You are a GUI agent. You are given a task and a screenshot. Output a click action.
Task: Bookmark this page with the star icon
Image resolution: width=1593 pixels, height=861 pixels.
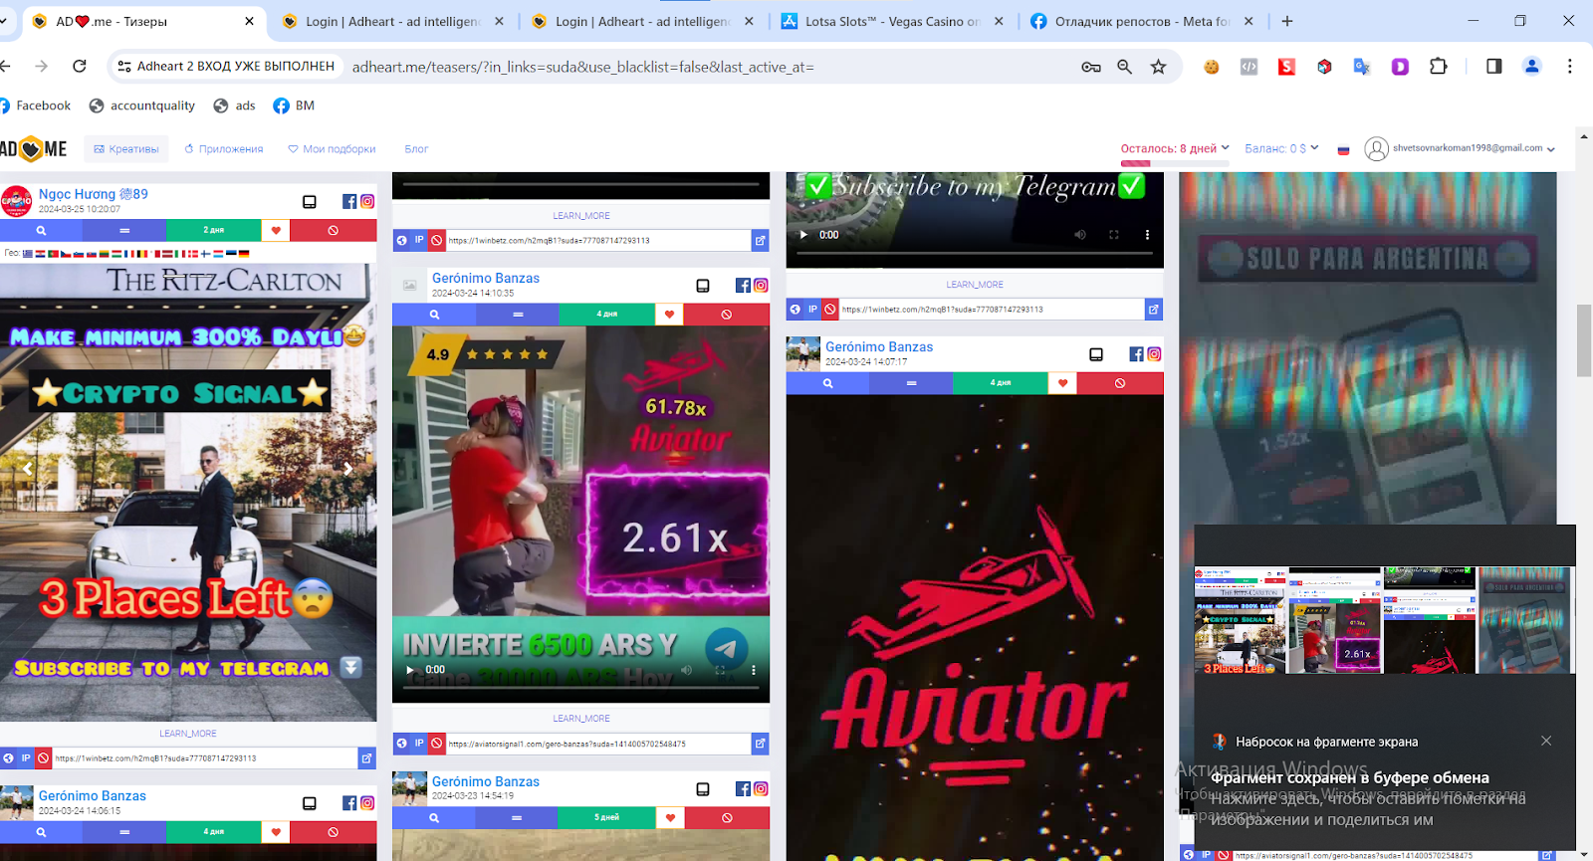click(x=1158, y=67)
